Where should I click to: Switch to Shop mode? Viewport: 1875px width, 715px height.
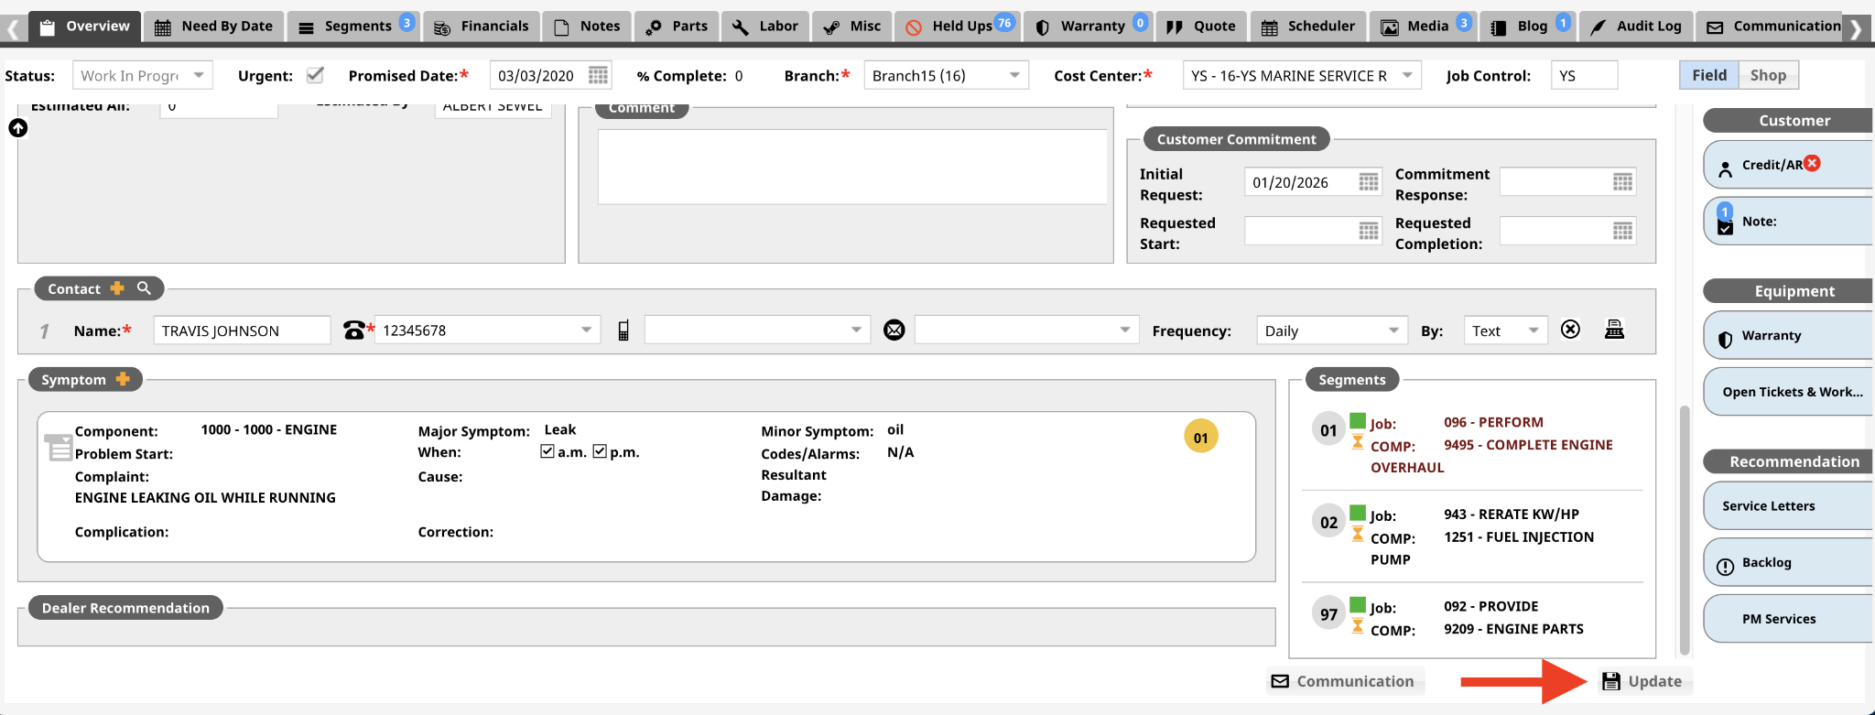[1768, 75]
